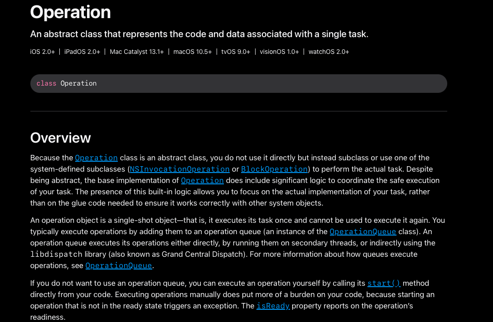Click the abstract class summary sentence

point(199,34)
